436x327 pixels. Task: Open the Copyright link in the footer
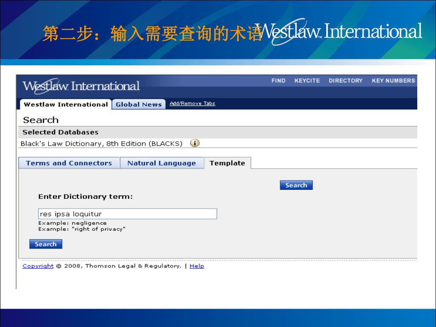38,266
